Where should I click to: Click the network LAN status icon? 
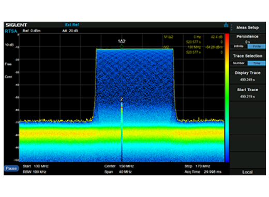(226, 25)
